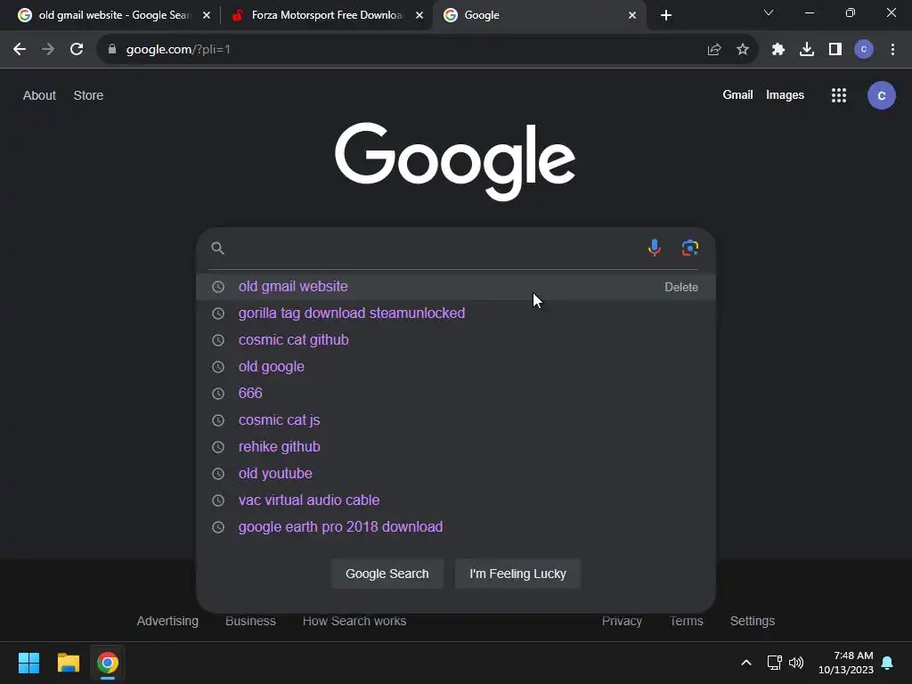The width and height of the screenshot is (912, 684).
Task: Reload the page with the refresh icon
Action: [x=77, y=50]
